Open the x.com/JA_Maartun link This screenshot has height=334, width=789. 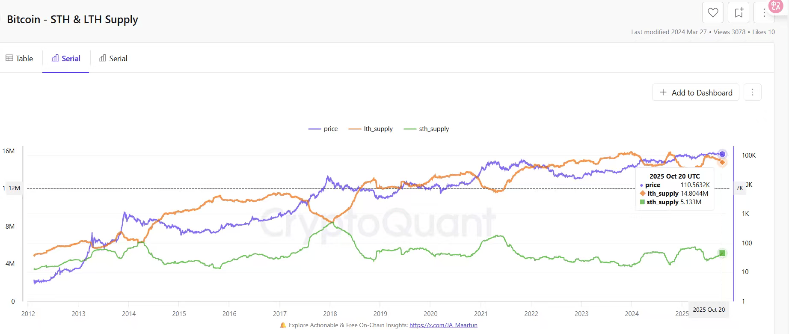pyautogui.click(x=443, y=325)
